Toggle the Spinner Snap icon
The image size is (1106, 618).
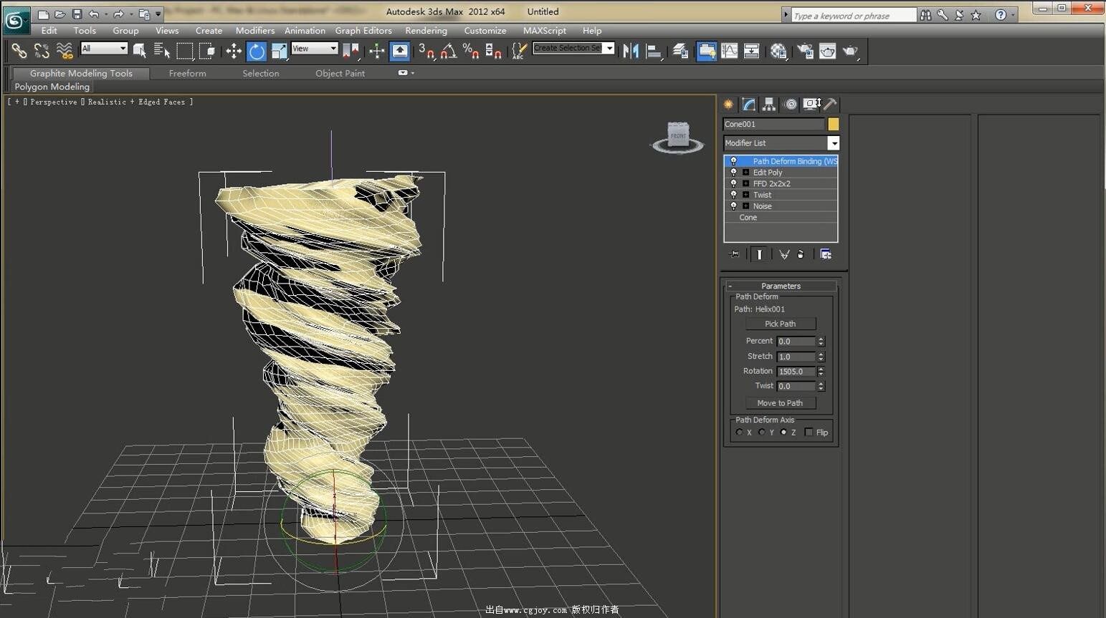493,51
